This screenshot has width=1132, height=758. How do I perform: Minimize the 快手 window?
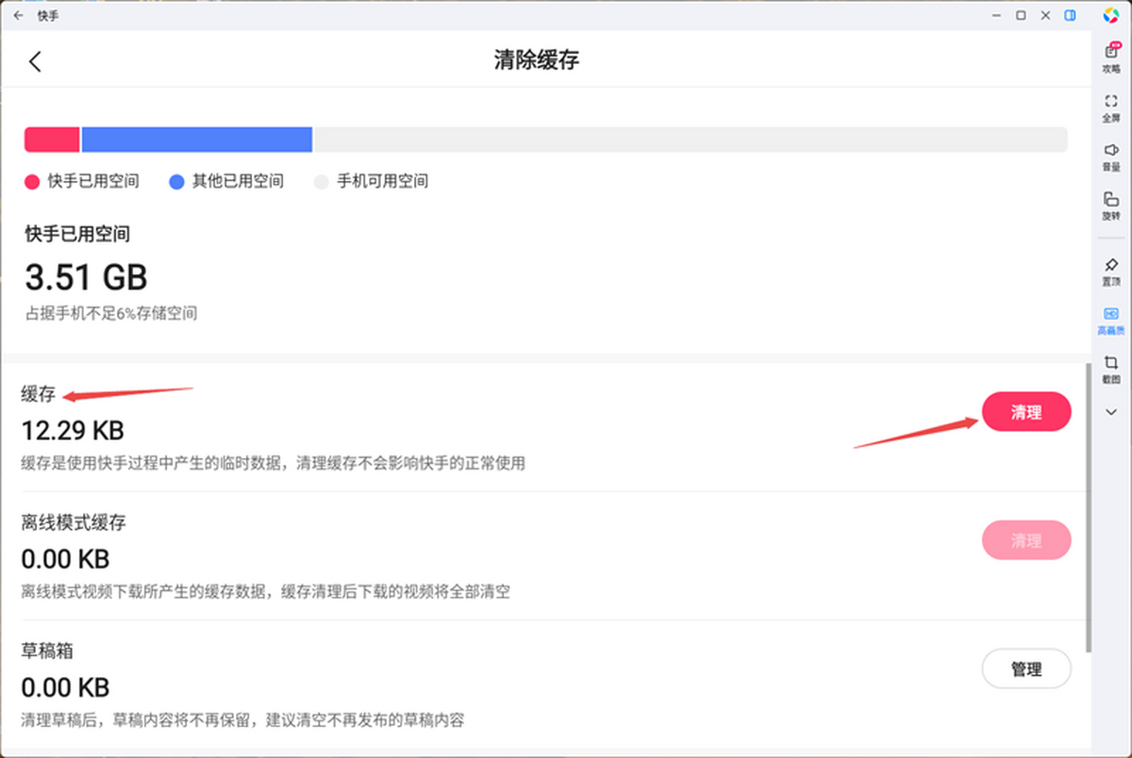pos(997,15)
